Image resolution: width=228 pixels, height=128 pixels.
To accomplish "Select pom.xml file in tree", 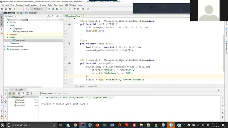I will pos(14,43).
